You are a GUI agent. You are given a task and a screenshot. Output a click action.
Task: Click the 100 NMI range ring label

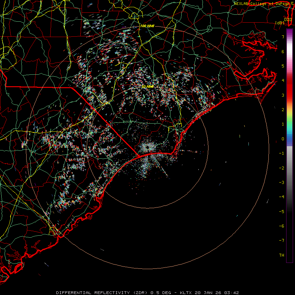147,26
